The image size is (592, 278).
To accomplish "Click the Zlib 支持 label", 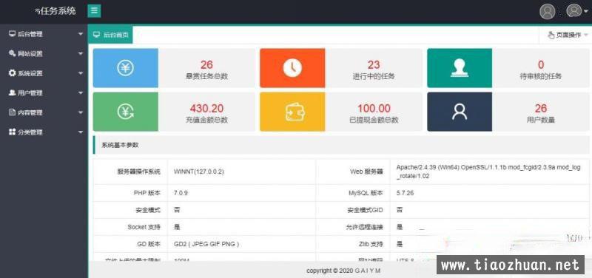I will click(371, 244).
